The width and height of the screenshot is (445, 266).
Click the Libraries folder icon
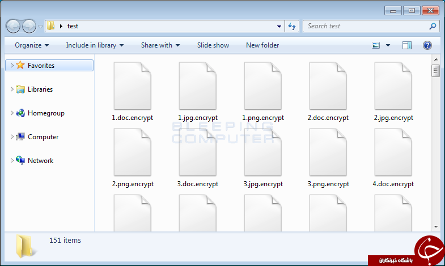20,89
